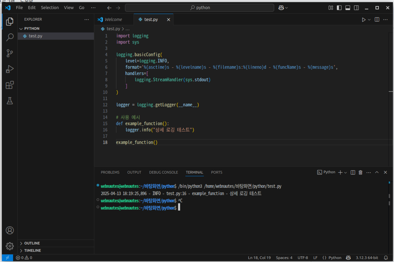Open Run Python File dropdown arrow

click(369, 20)
